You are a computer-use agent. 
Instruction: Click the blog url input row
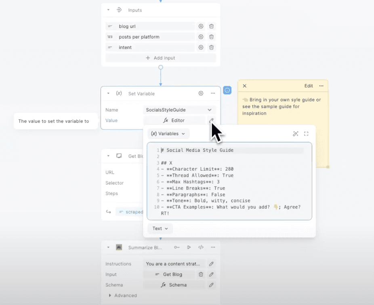150,26
